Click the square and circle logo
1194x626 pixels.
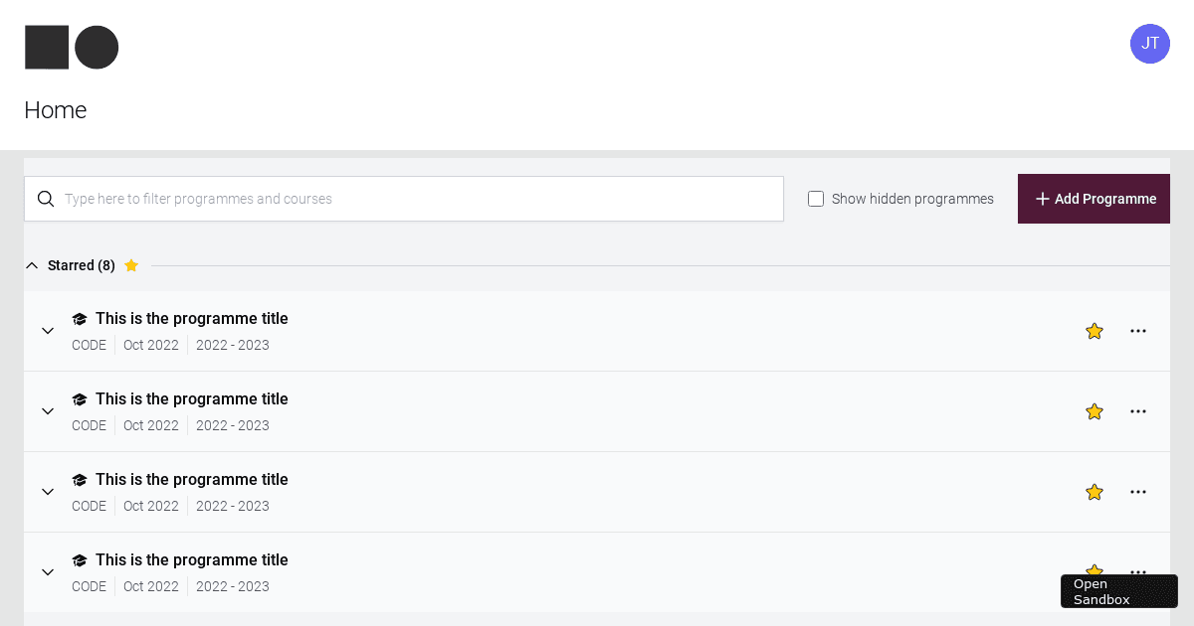tap(72, 48)
